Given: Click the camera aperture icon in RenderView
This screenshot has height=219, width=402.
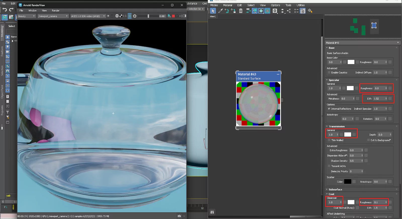Looking at the screenshot, I should (x=135, y=16).
